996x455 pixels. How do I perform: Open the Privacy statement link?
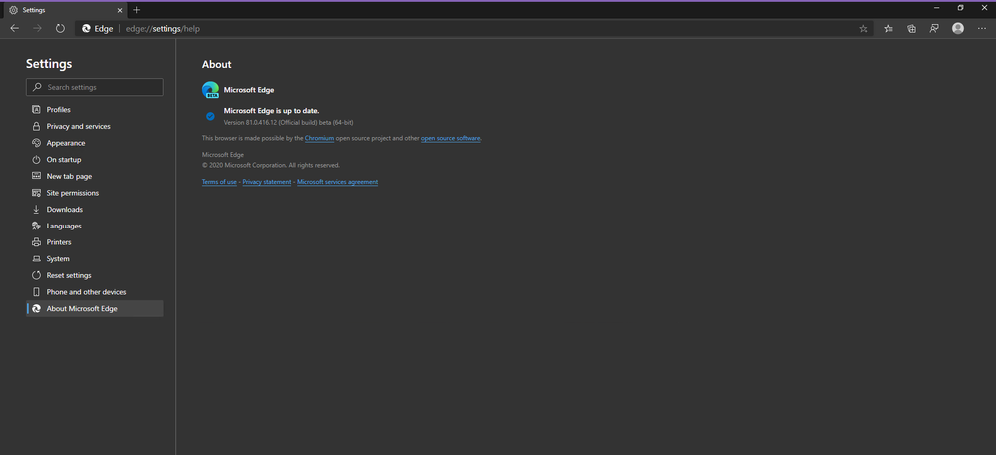[x=267, y=182]
